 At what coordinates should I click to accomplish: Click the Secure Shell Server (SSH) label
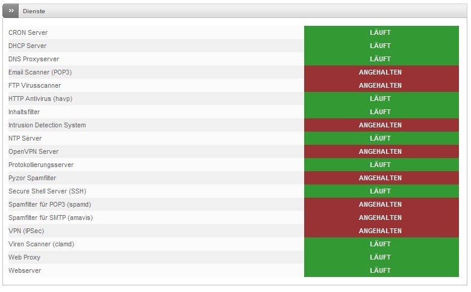48,191
